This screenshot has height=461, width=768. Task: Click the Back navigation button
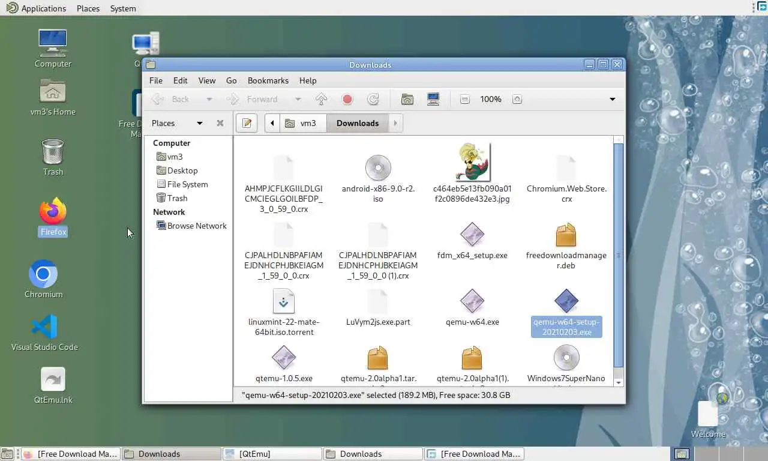coord(171,99)
